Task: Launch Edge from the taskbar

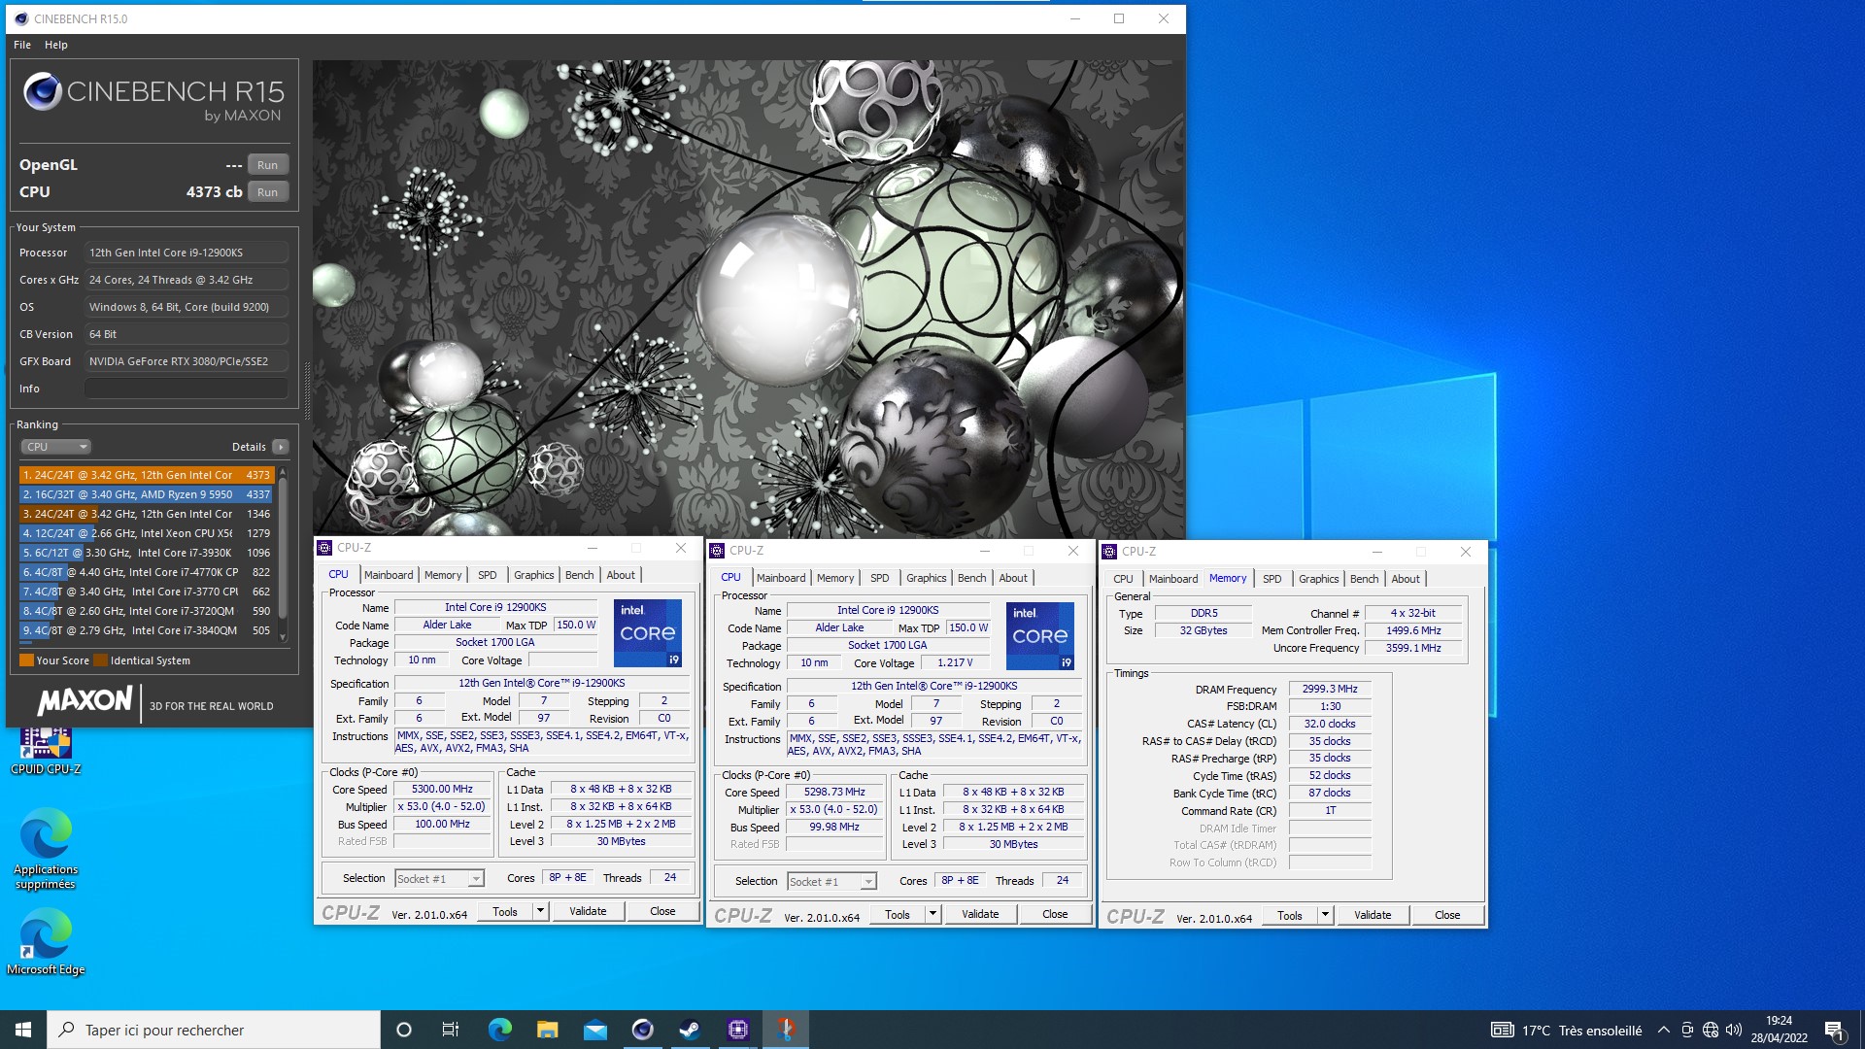Action: coord(499,1030)
